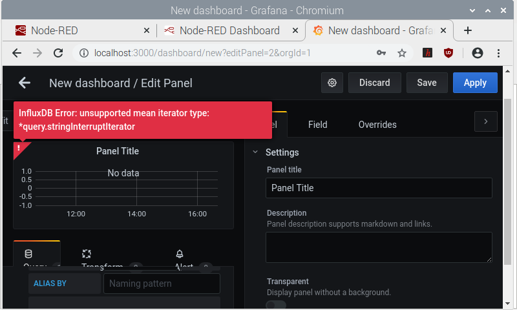This screenshot has height=310, width=517.
Task: Close the Node-RED Dashboard tab
Action: click(x=295, y=30)
